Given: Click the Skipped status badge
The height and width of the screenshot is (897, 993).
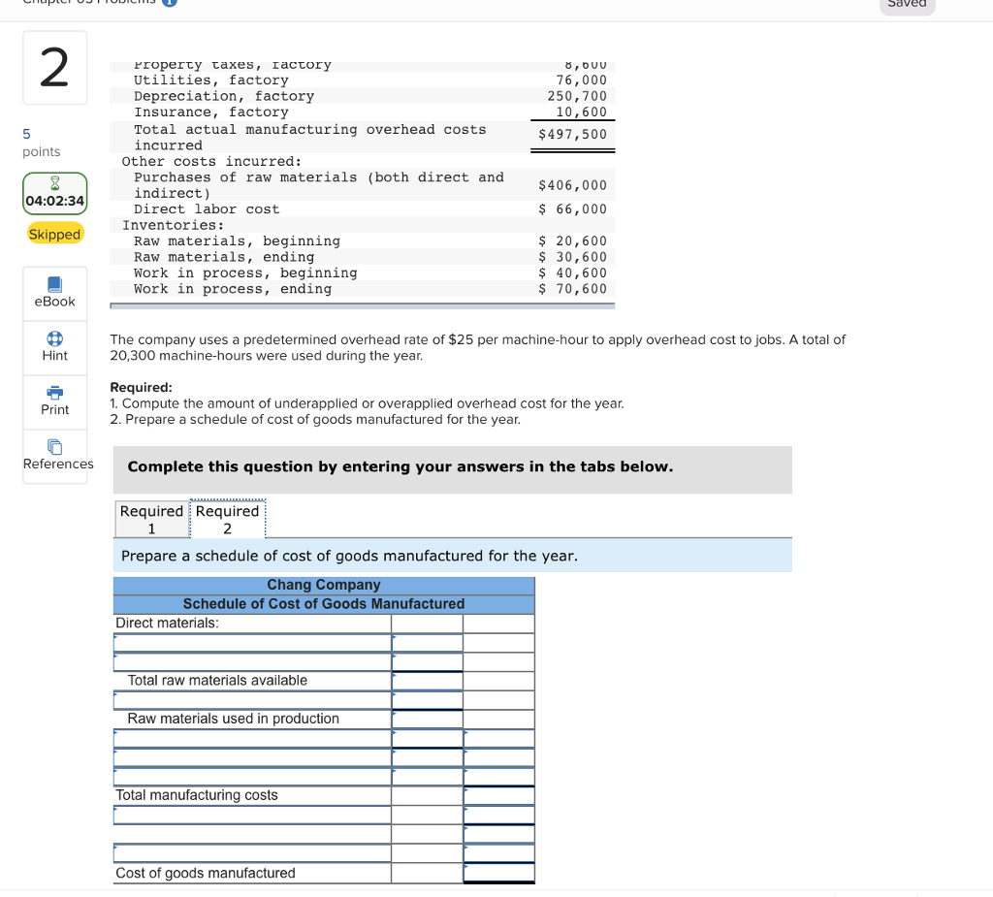Looking at the screenshot, I should (x=54, y=234).
